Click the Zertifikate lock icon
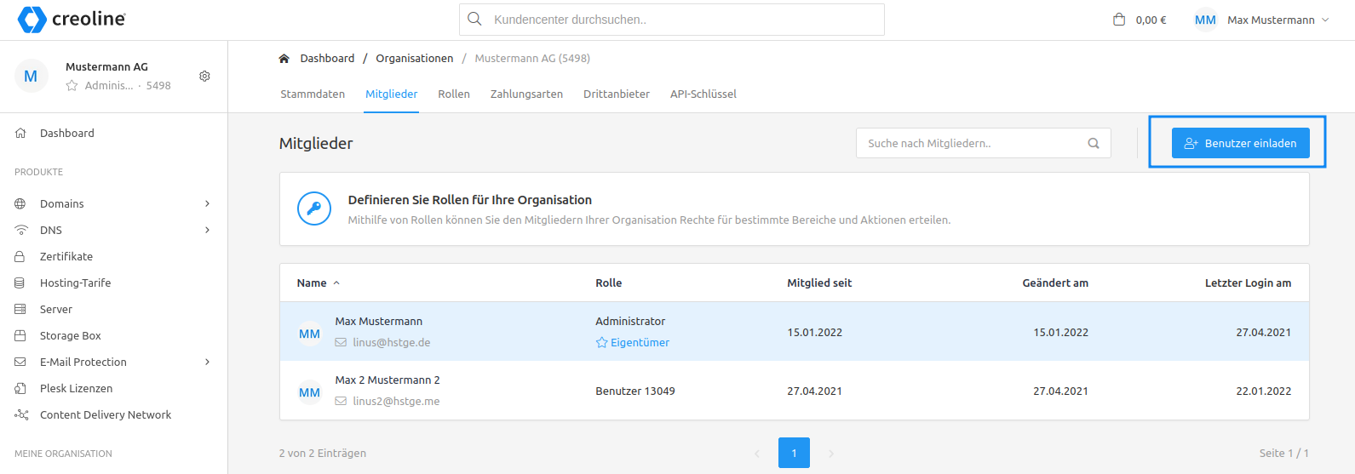This screenshot has height=474, width=1355. (20, 256)
